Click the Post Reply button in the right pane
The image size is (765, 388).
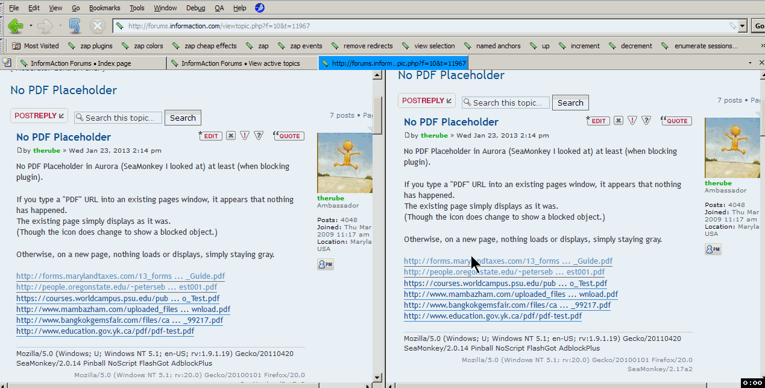pos(427,101)
